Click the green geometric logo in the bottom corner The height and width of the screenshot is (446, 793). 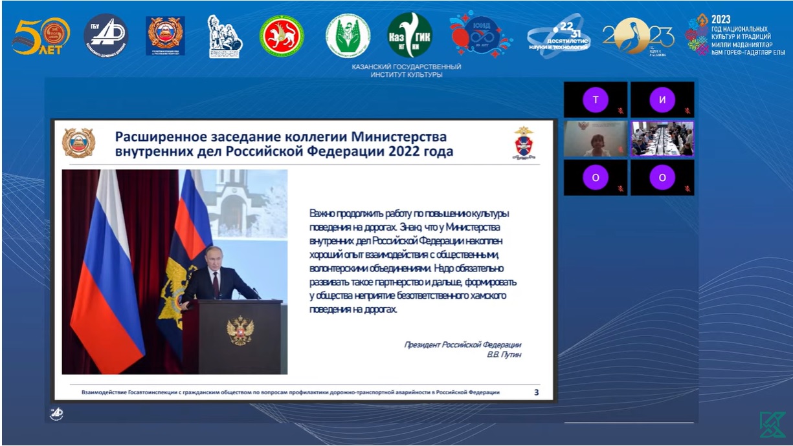772,425
